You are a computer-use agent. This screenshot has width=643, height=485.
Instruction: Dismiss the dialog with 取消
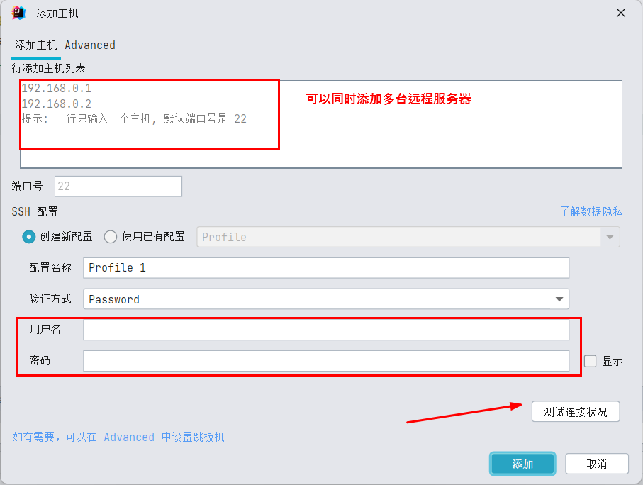coord(597,464)
